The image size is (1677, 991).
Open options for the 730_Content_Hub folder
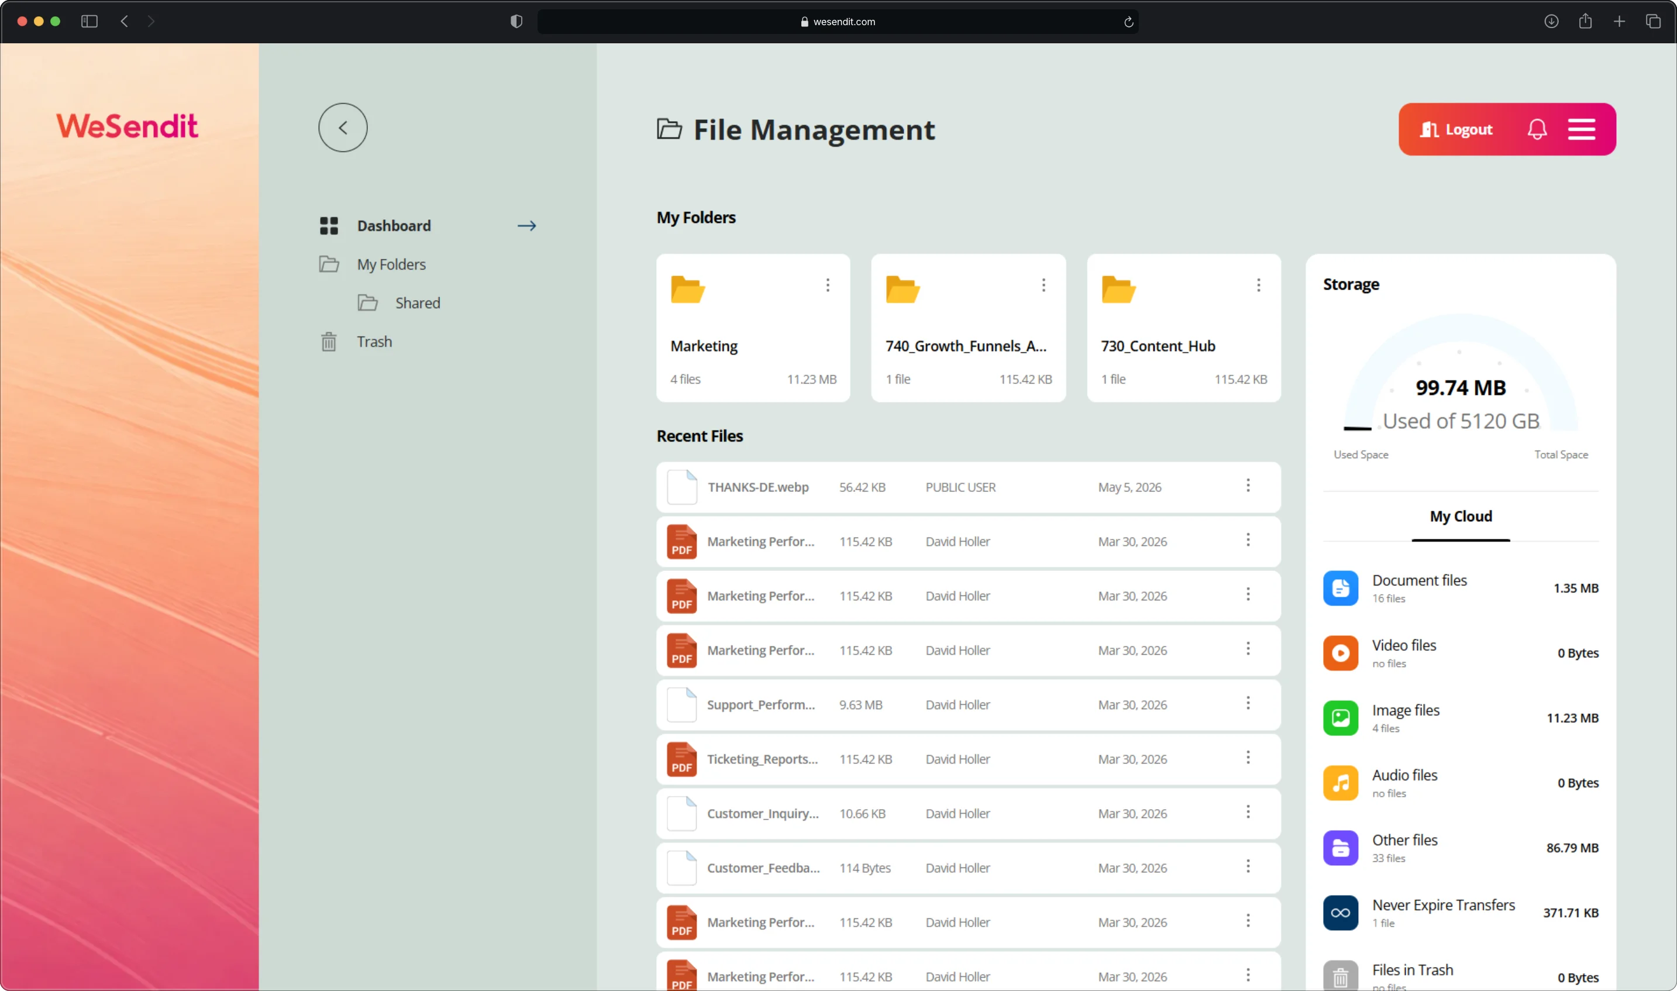(x=1258, y=285)
